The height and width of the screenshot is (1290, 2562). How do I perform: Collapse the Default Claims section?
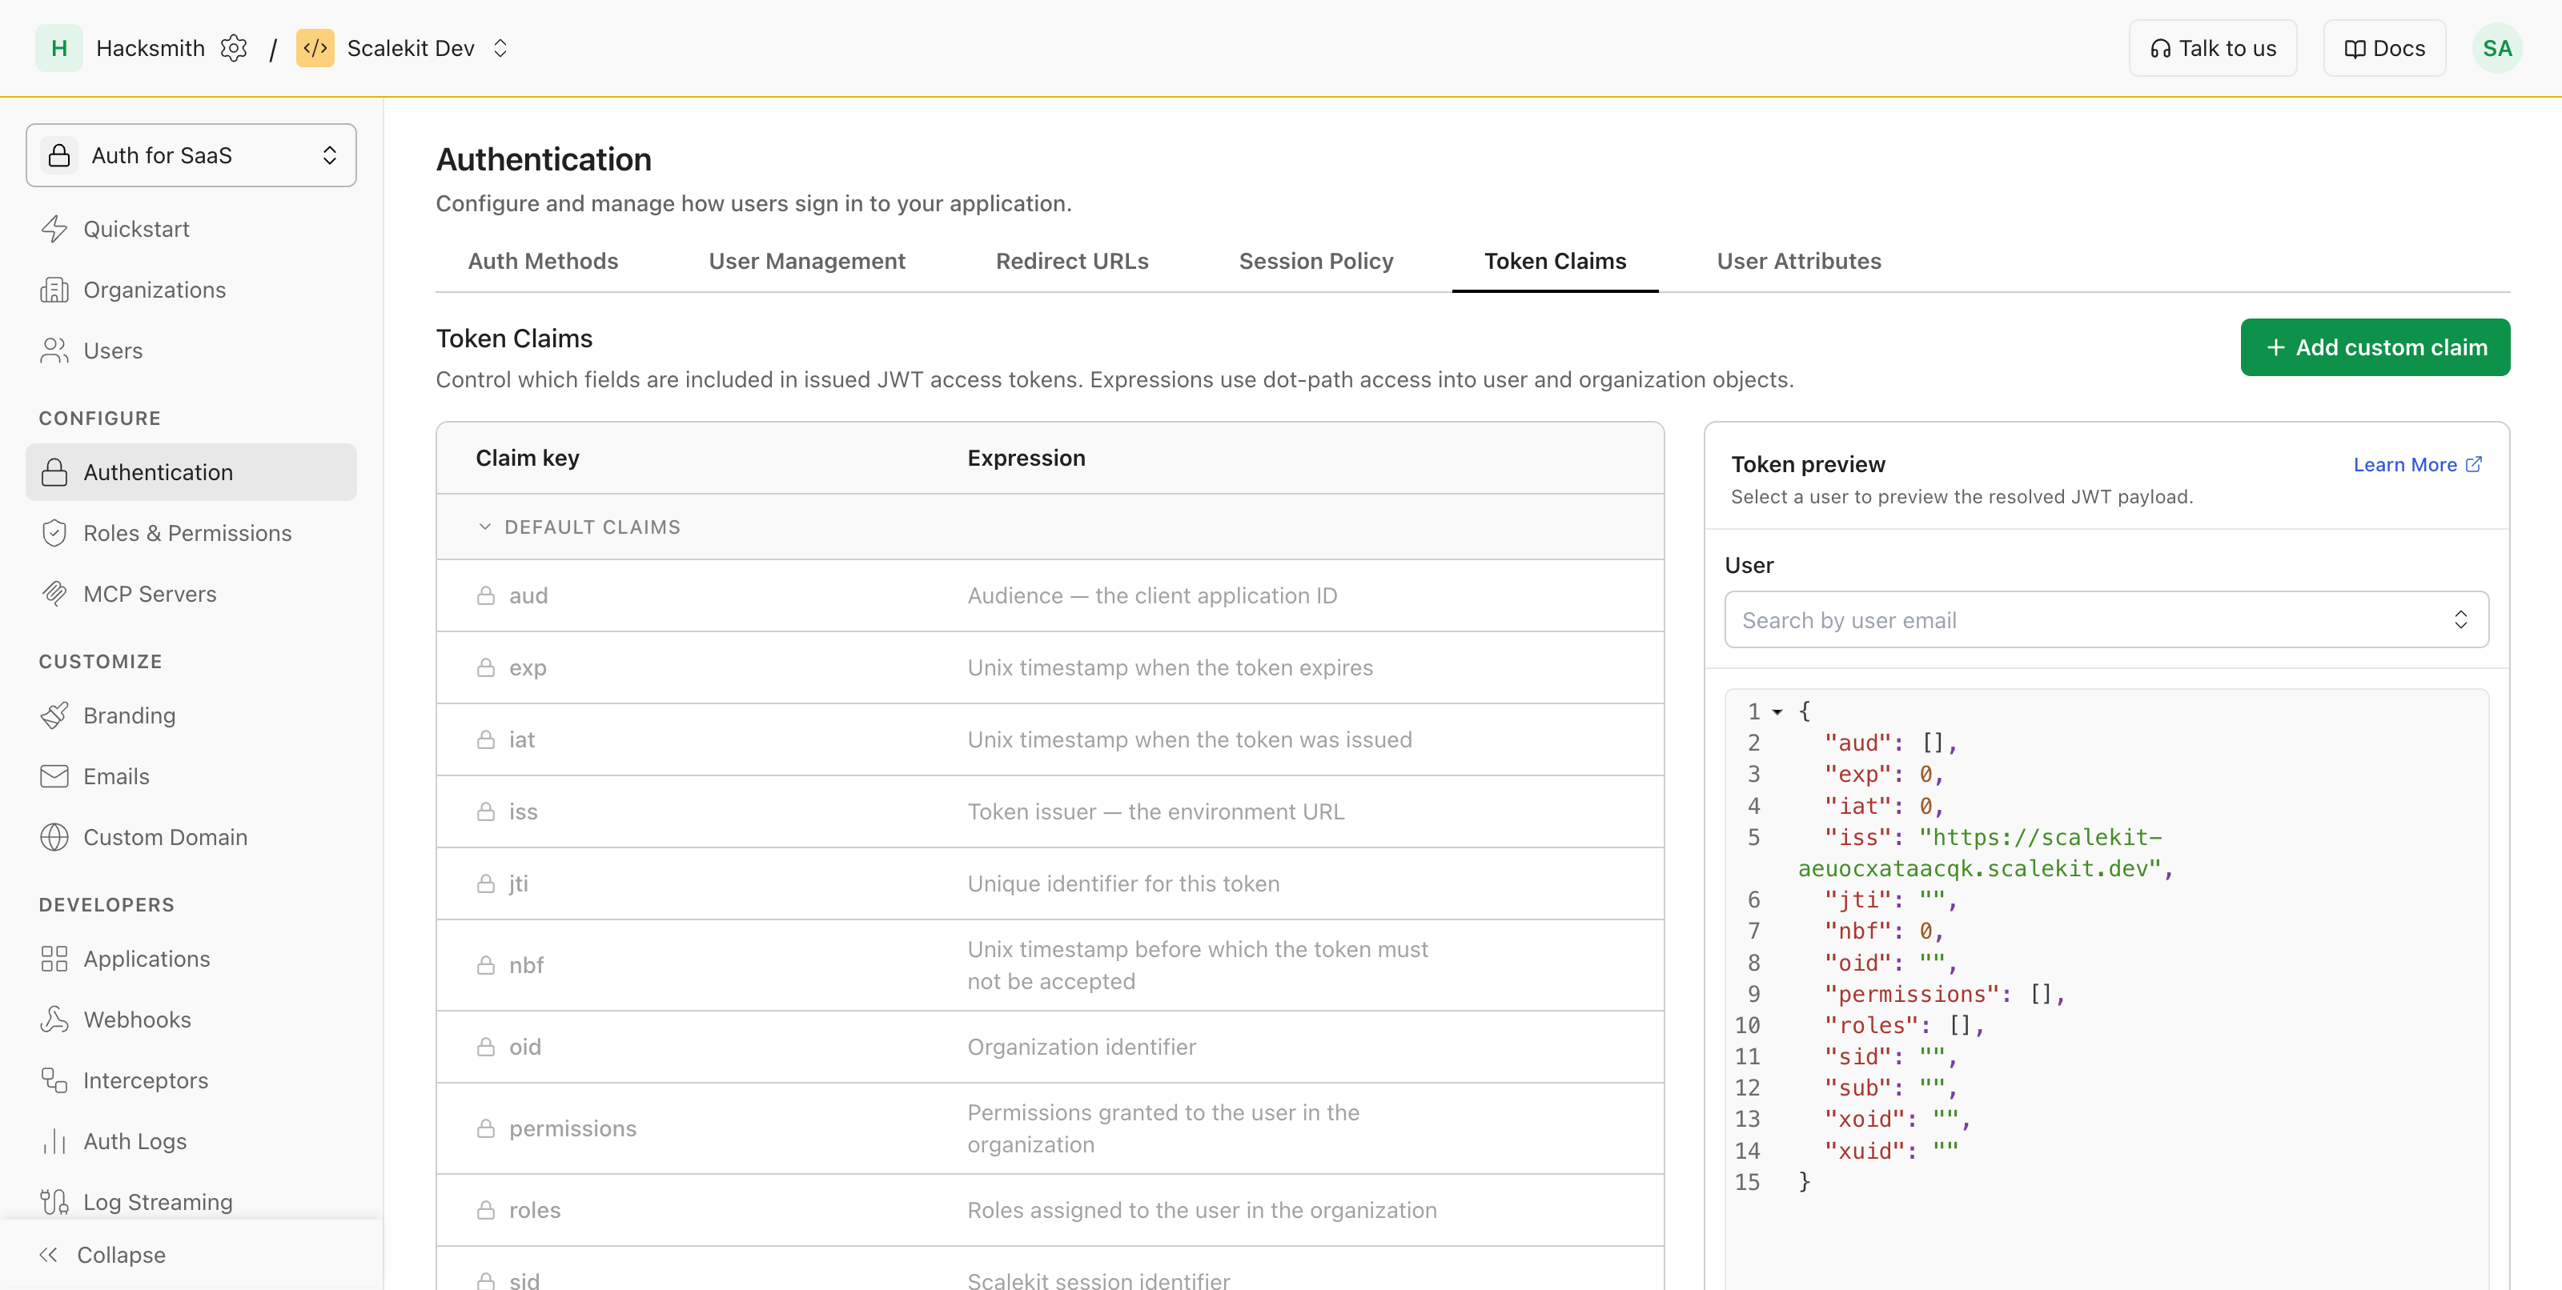click(484, 527)
